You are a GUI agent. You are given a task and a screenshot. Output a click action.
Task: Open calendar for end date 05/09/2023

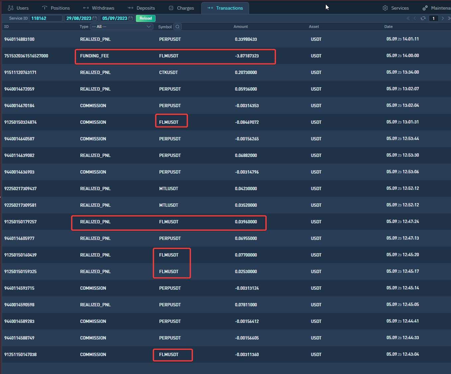click(x=131, y=18)
